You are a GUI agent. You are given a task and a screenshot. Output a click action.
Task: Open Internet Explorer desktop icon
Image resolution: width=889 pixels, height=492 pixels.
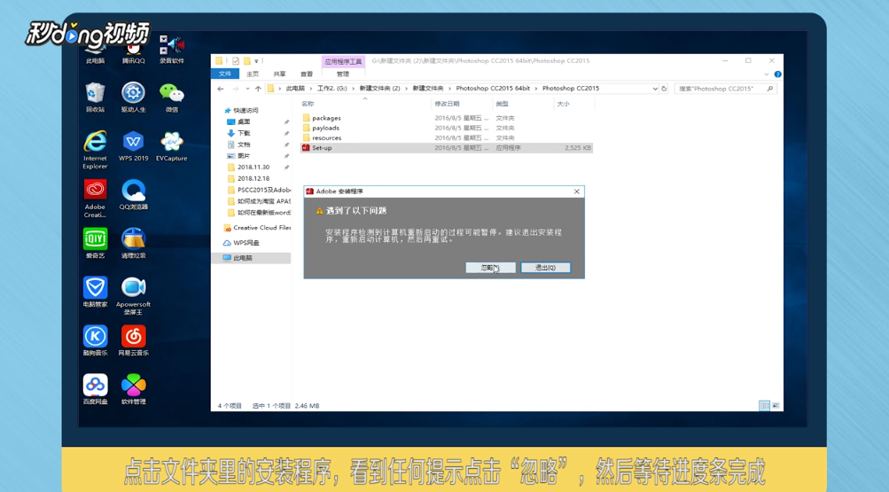coord(95,150)
